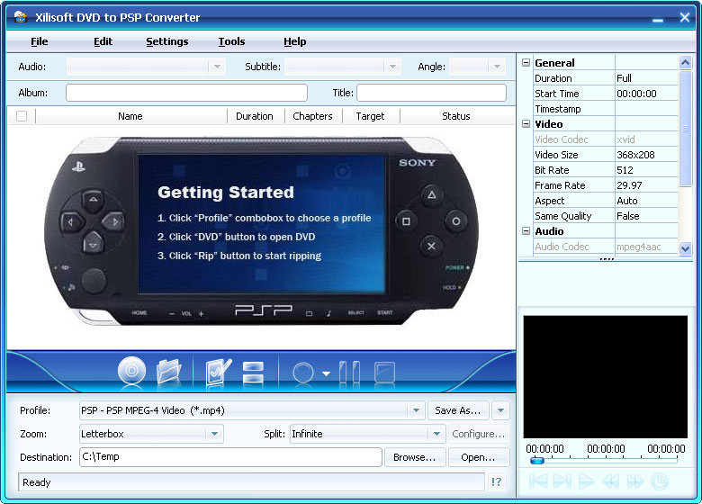Click the Title input field
Screen dimensions: 702x504
432,93
